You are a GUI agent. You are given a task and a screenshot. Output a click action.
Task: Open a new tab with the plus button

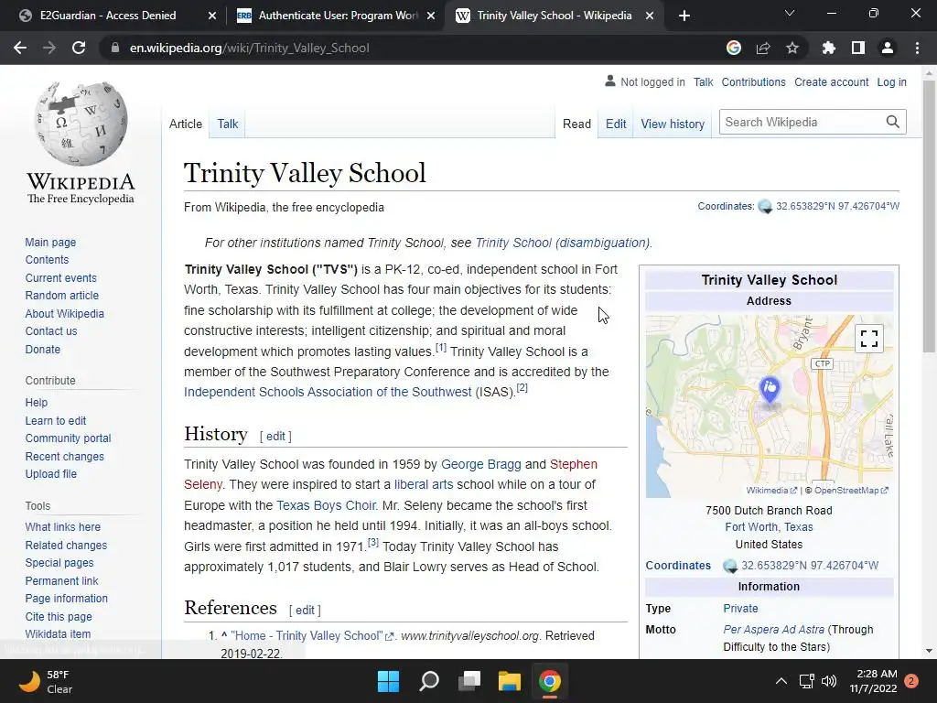point(684,16)
